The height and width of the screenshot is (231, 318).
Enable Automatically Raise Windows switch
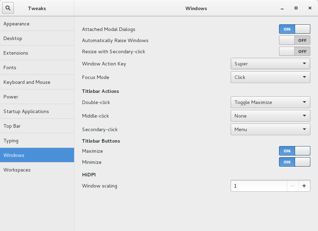[294, 40]
